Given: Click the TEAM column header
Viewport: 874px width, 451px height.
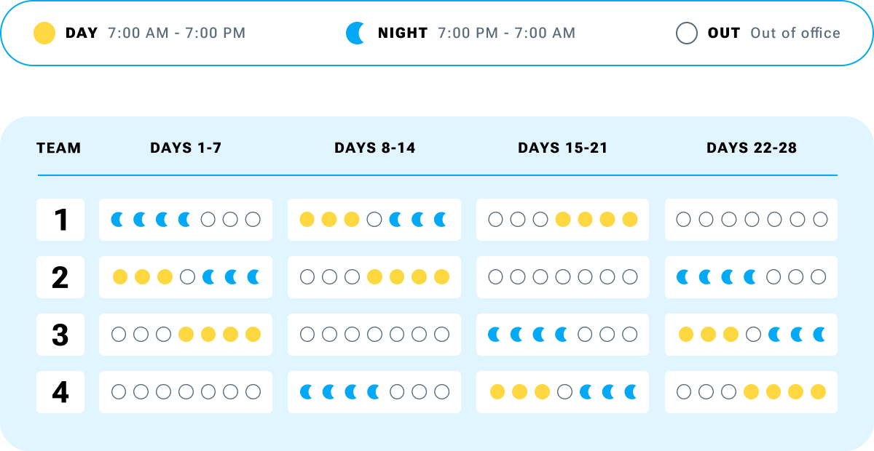Looking at the screenshot, I should [x=59, y=148].
